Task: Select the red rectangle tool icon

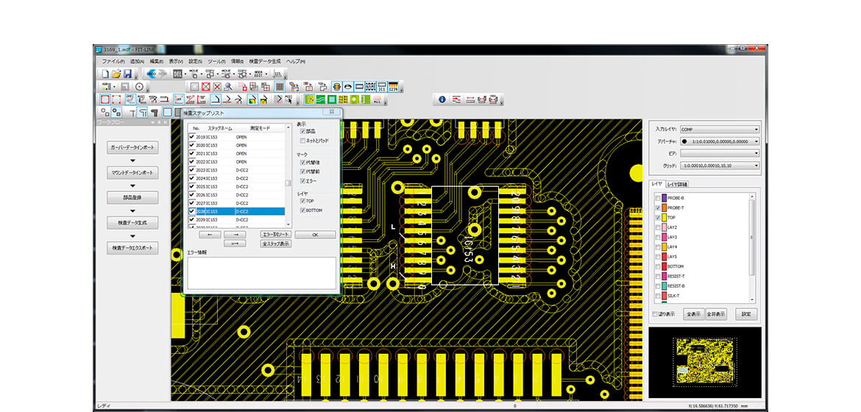Action: (x=105, y=99)
